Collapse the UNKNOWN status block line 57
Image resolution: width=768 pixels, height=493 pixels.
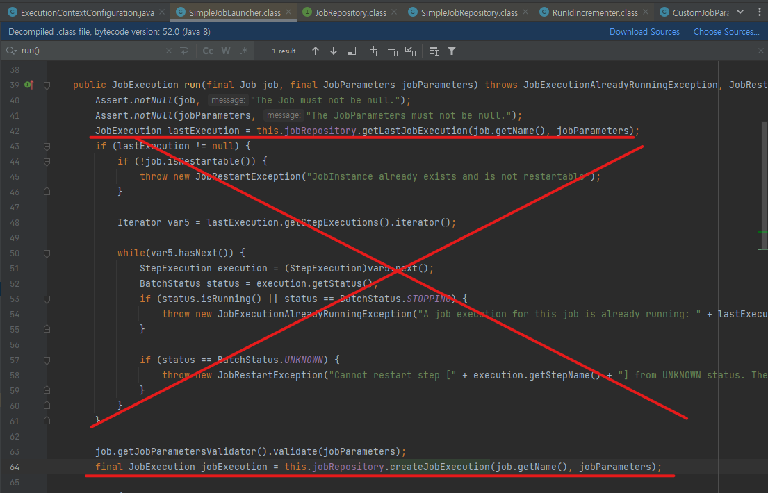click(x=47, y=360)
